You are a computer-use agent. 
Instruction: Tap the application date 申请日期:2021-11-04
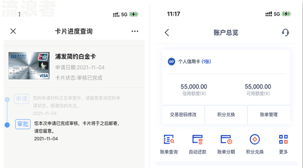(x=80, y=67)
